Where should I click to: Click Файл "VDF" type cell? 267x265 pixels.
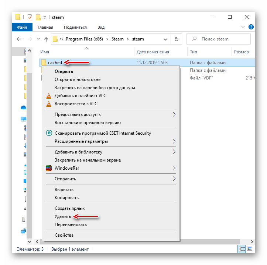pos(201,78)
